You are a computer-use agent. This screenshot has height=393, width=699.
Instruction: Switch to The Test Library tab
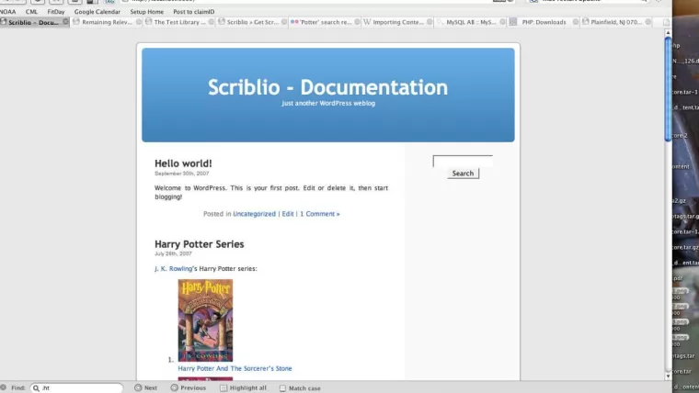coord(179,22)
